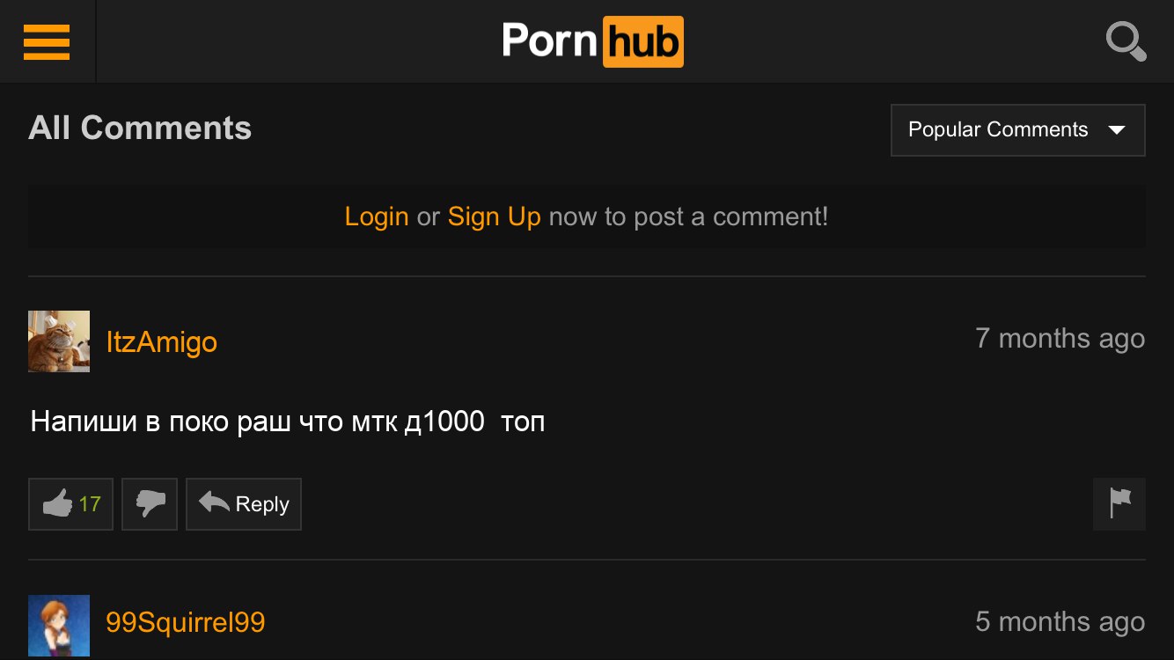Viewport: 1174px width, 660px height.
Task: Report ItzAmigo's comment using flag icon
Action: pos(1119,504)
